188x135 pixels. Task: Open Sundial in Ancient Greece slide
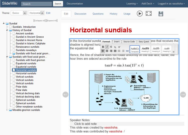point(30,37)
